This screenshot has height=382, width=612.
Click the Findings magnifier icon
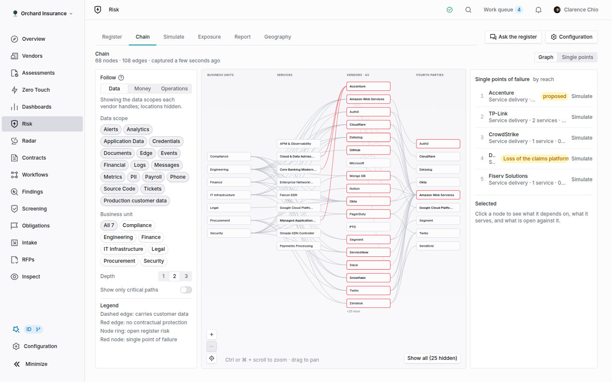coord(14,192)
